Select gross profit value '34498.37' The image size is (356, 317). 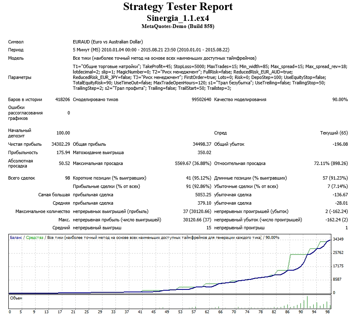tap(202, 144)
